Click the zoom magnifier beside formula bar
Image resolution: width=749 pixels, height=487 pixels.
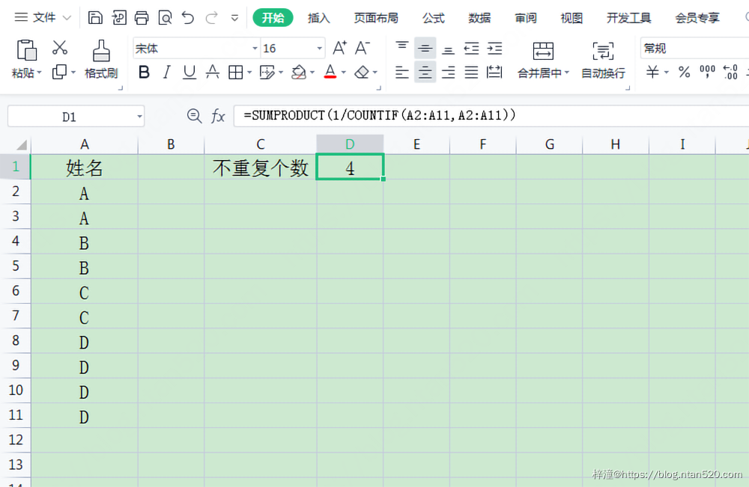194,116
